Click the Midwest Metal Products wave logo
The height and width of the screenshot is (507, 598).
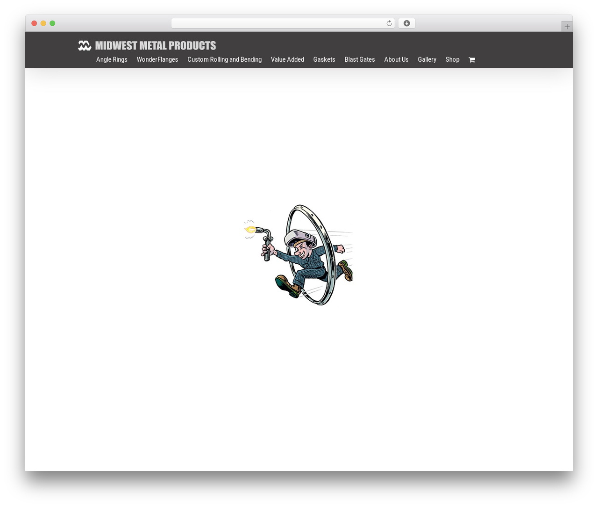tap(85, 45)
